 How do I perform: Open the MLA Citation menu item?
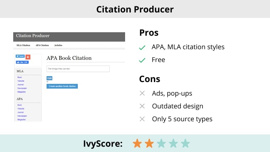23,45
